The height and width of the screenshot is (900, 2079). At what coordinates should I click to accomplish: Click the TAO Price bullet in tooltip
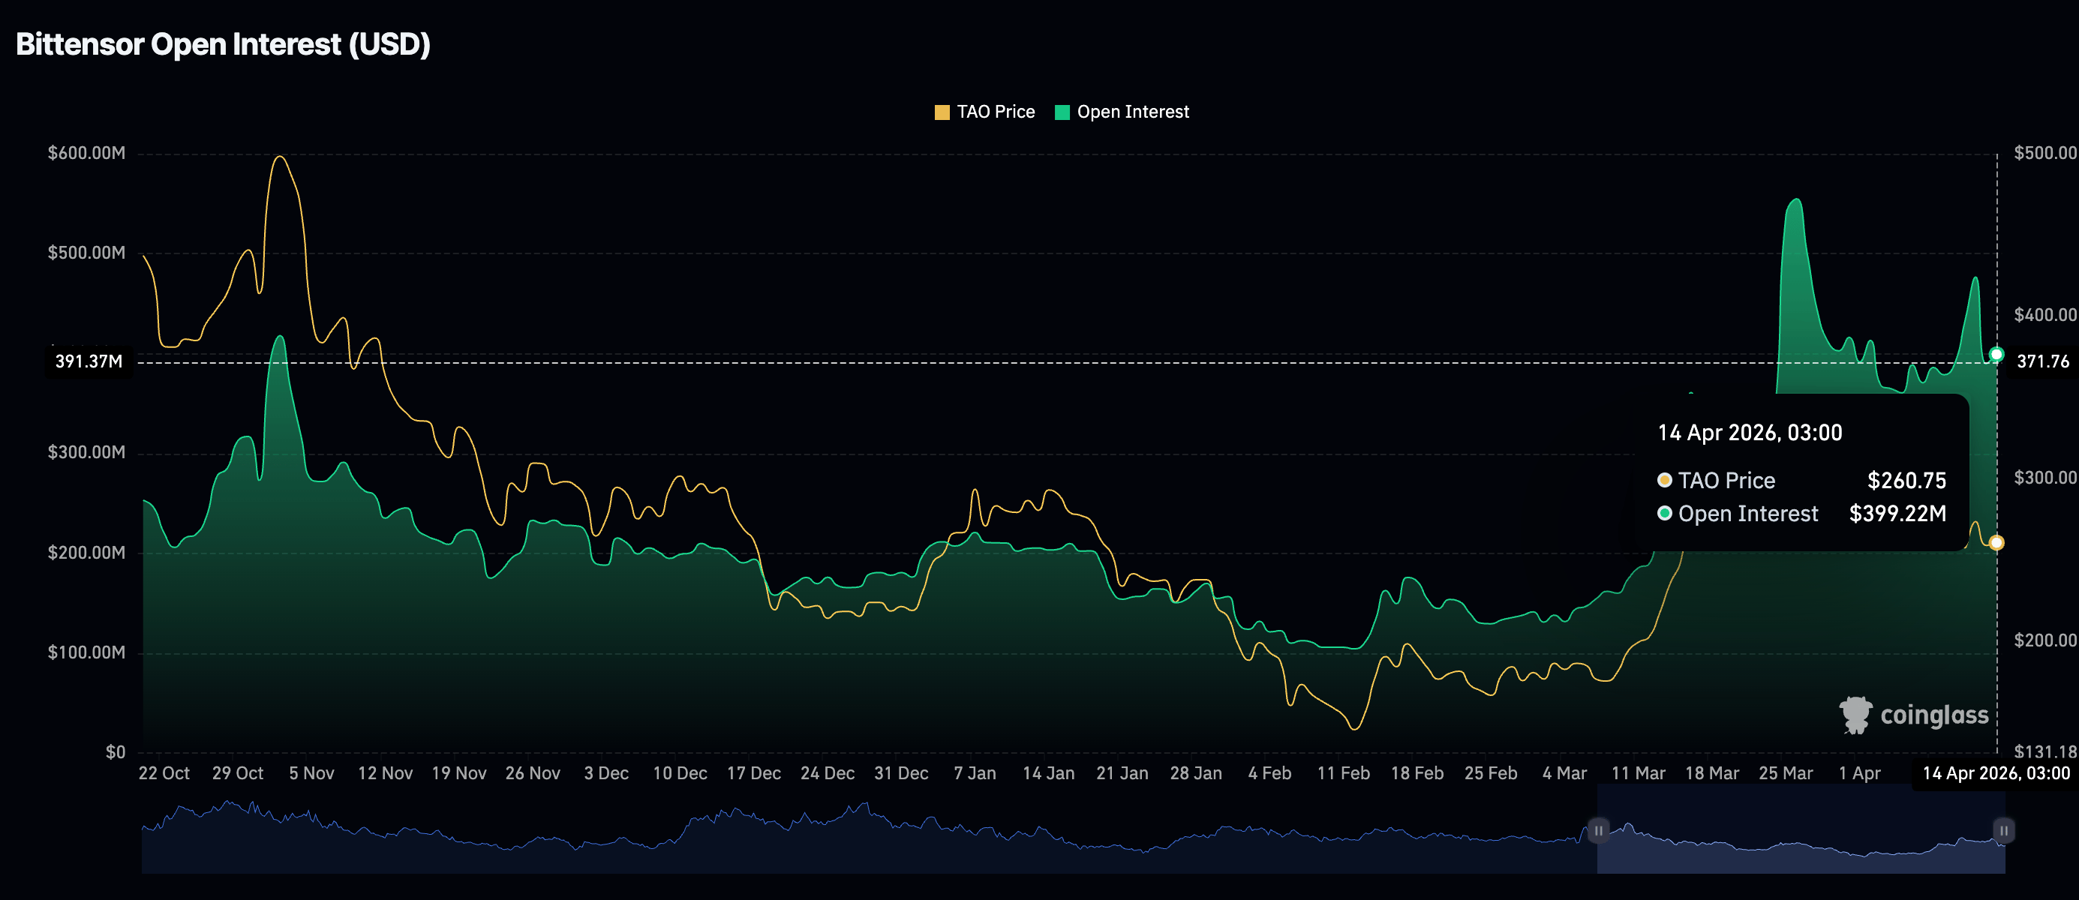(x=1664, y=481)
